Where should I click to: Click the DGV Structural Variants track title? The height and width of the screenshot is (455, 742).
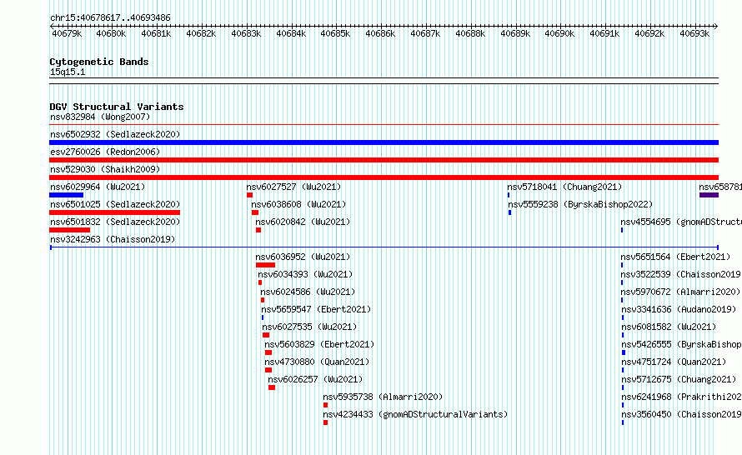click(117, 107)
